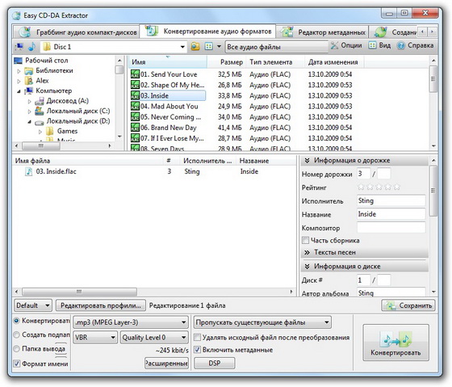The height and width of the screenshot is (387, 452).
Task: Check Удалять исходный файл после преобразования
Action: [197, 338]
